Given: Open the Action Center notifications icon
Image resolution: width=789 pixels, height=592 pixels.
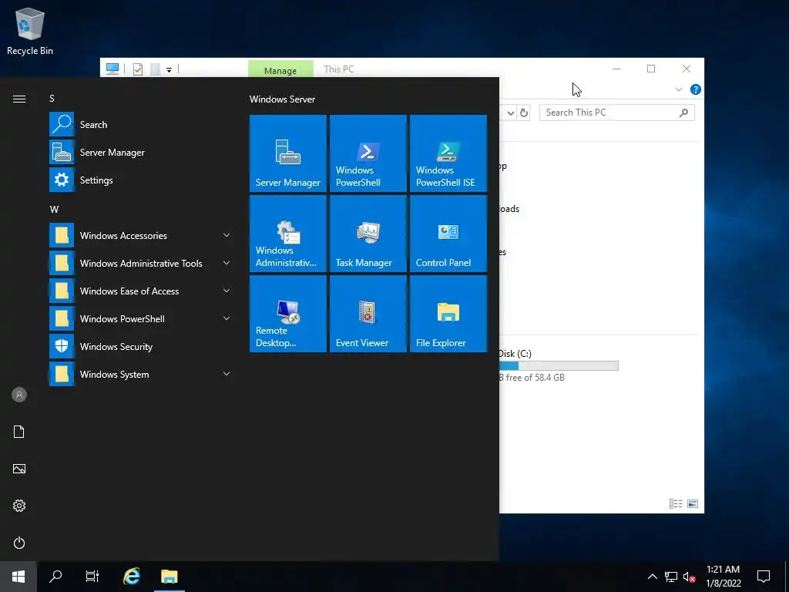Looking at the screenshot, I should (764, 577).
